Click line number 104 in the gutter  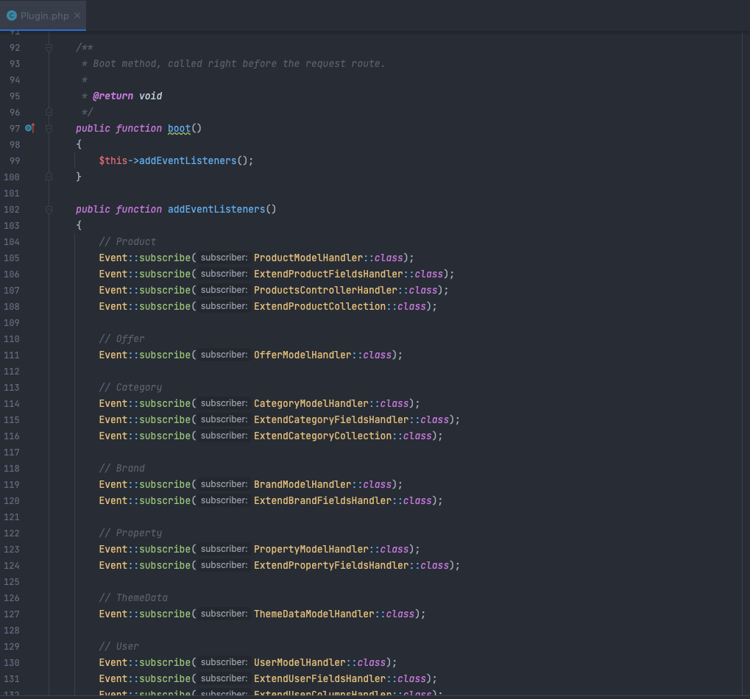coord(12,241)
